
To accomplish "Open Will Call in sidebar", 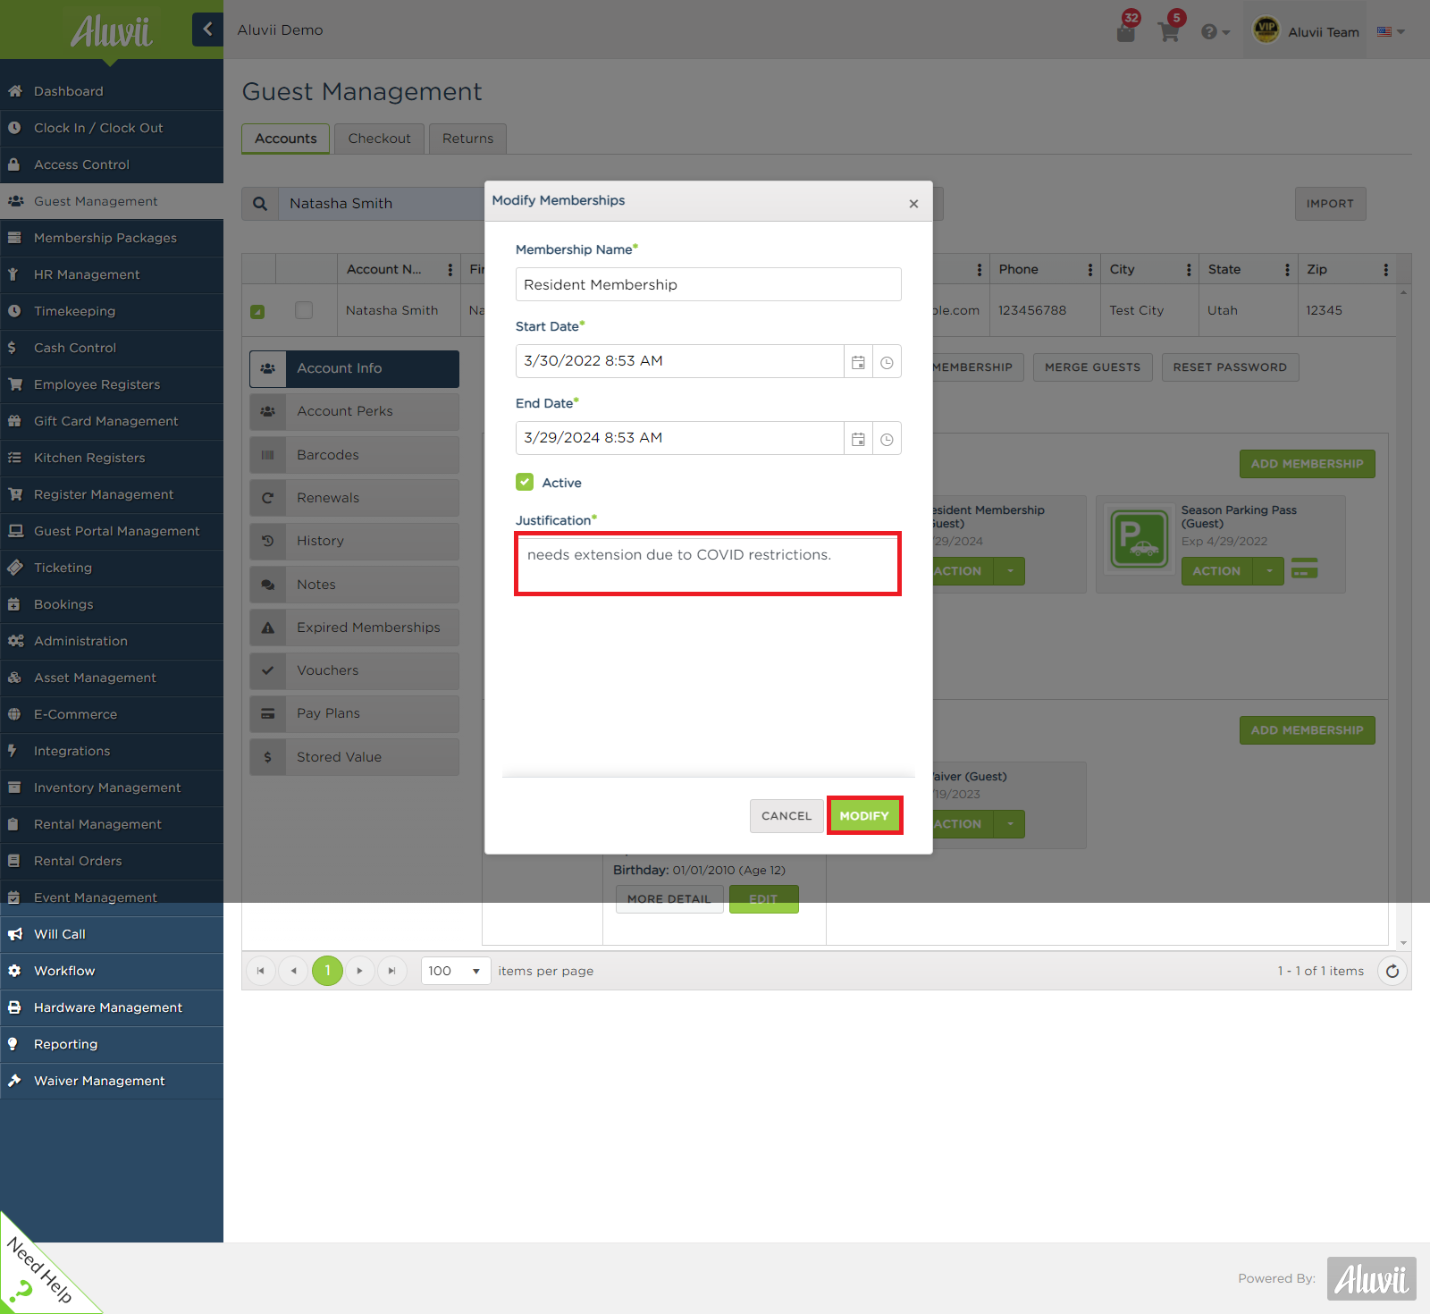I will (112, 934).
